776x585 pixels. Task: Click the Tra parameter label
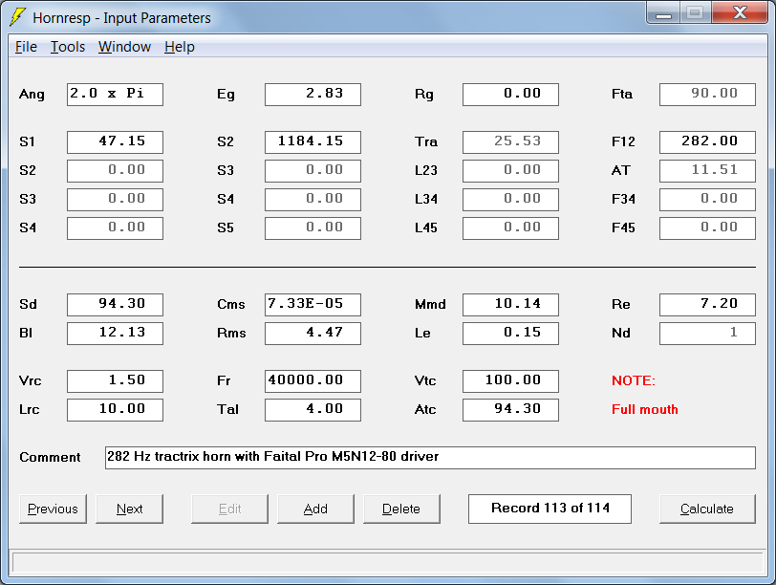(426, 142)
